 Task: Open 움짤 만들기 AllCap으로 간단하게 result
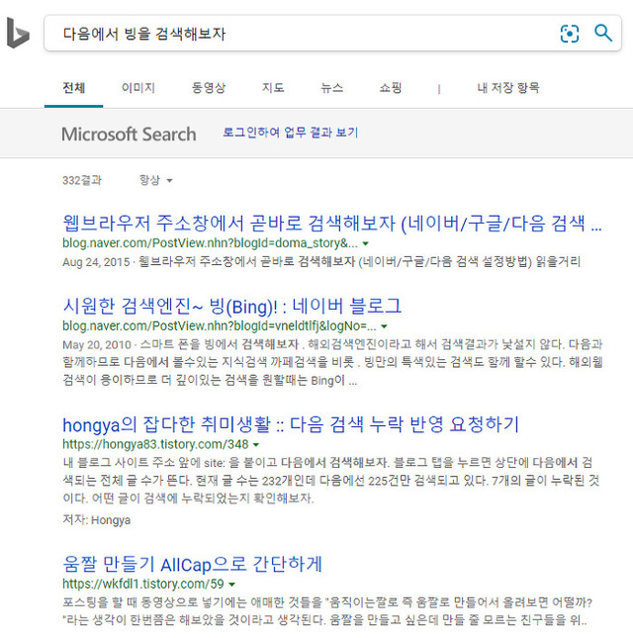coord(192,564)
